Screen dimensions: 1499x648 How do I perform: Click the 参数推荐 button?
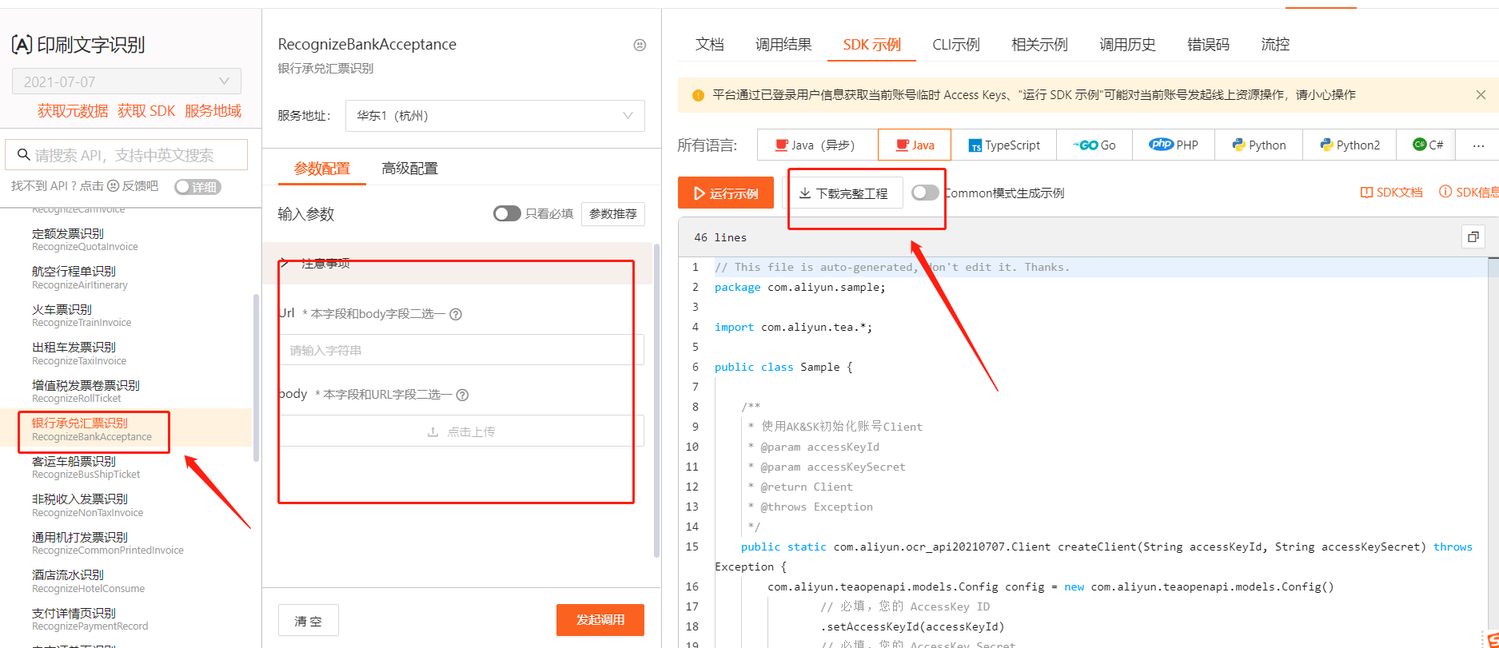[x=613, y=213]
